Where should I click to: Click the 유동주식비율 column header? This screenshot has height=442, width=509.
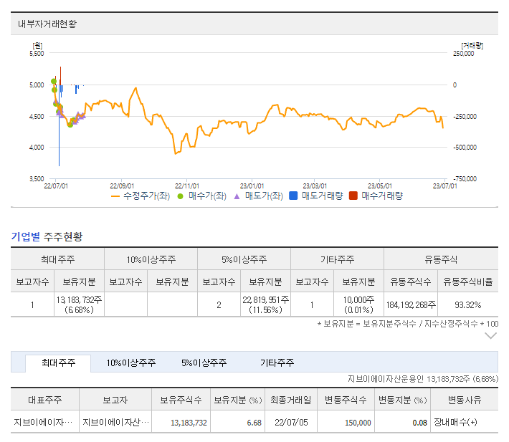(468, 282)
